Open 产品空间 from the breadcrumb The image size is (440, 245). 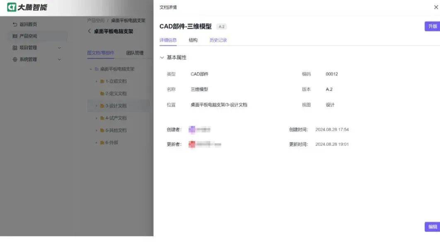95,20
